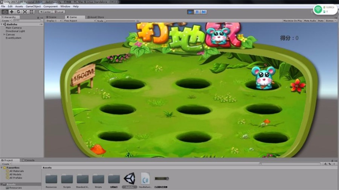Select the dadishu Unity scene asset
The width and height of the screenshot is (339, 190).
click(x=130, y=179)
